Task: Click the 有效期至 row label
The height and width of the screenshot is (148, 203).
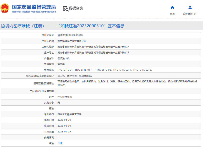Action: 49,132
